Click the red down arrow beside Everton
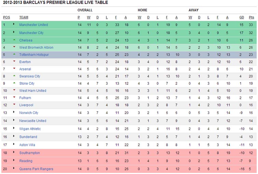This screenshot has width=258, height=174. point(14,61)
